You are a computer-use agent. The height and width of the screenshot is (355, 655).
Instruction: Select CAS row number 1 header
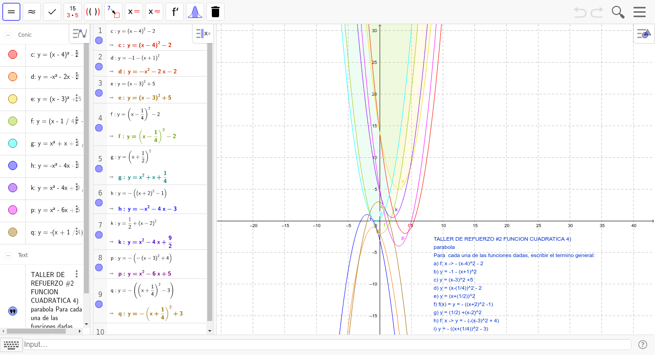[x=100, y=31]
